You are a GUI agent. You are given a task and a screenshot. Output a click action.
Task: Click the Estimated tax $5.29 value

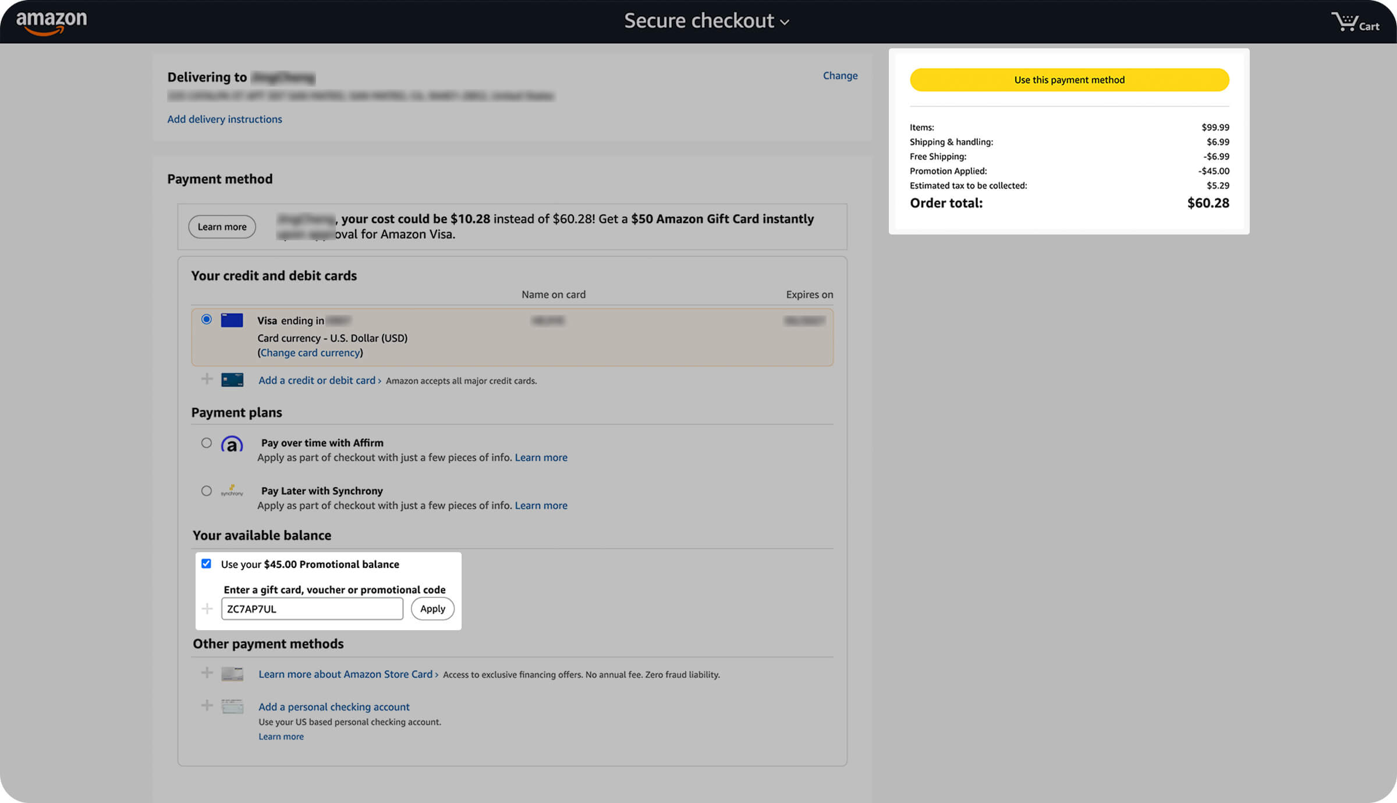coord(1218,186)
